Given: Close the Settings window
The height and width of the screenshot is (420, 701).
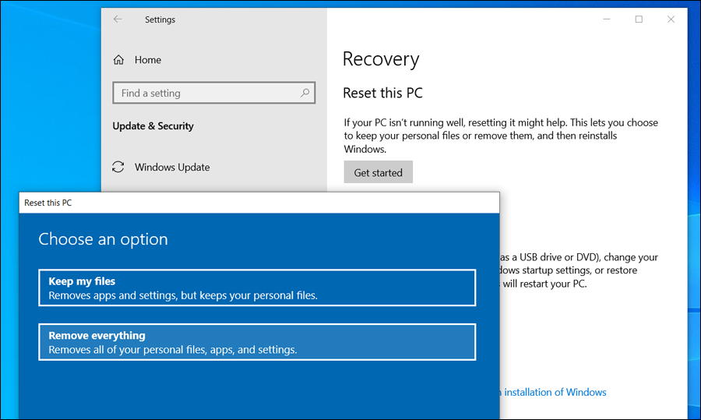Looking at the screenshot, I should coord(671,19).
